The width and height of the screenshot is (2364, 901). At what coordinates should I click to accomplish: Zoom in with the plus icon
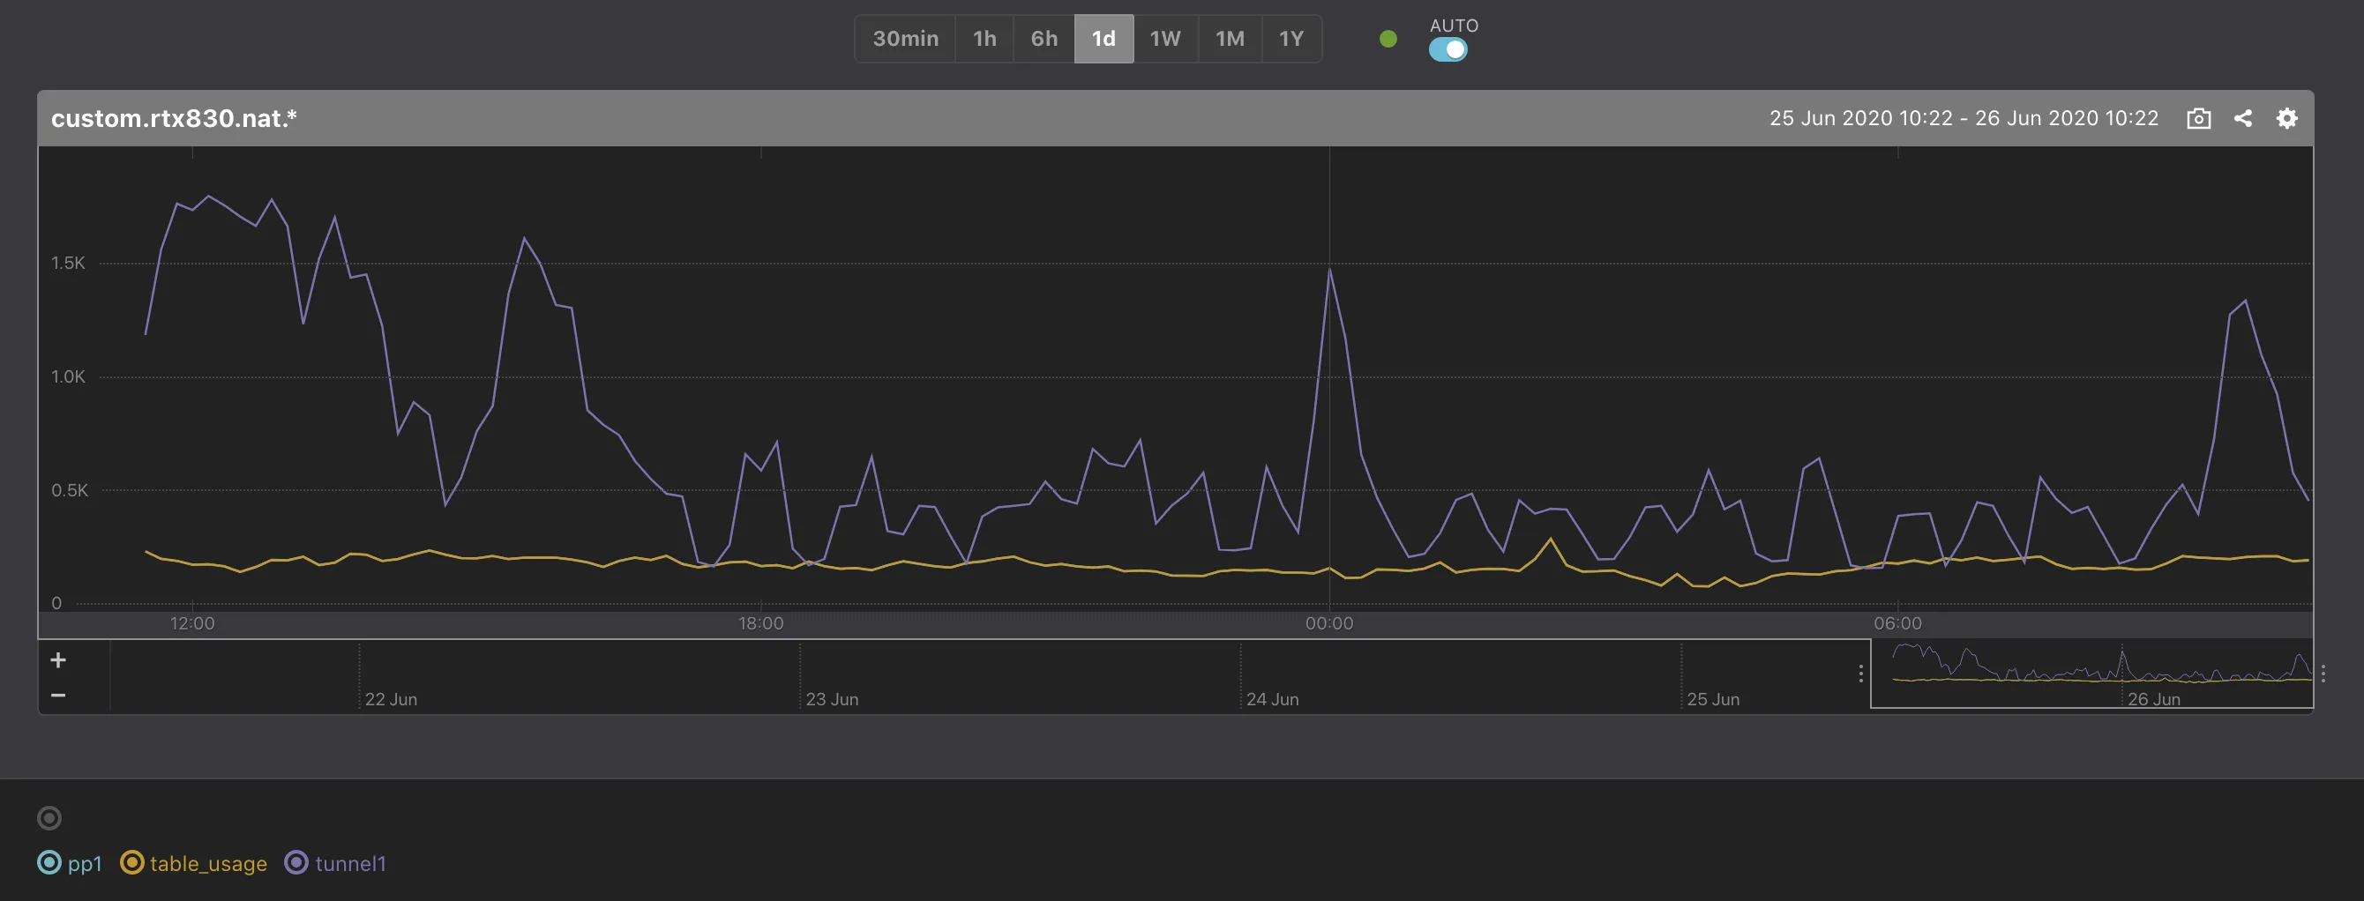(58, 659)
